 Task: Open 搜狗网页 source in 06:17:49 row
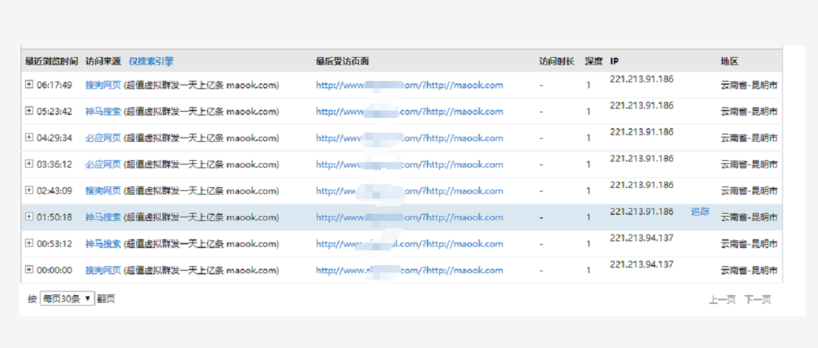tap(103, 85)
